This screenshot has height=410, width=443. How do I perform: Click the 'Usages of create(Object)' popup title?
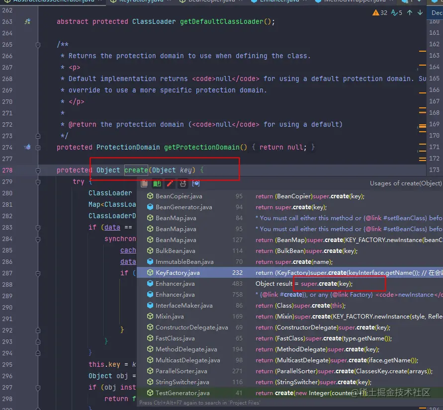point(406,183)
